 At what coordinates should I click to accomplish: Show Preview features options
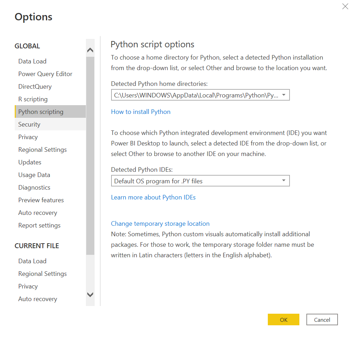41,200
